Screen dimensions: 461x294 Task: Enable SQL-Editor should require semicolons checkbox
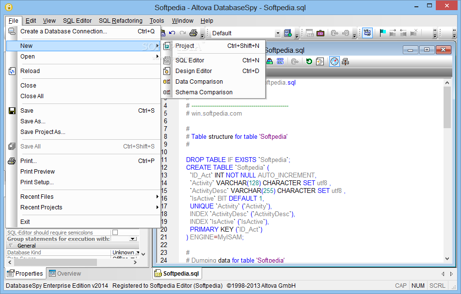pyautogui.click(x=115, y=233)
